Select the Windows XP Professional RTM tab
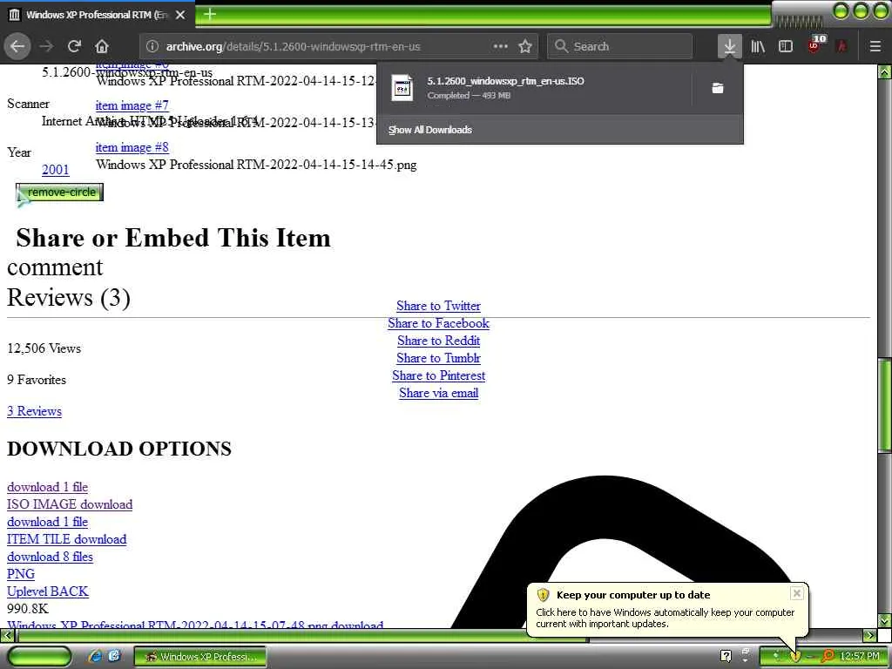The height and width of the screenshot is (669, 892). [x=97, y=15]
